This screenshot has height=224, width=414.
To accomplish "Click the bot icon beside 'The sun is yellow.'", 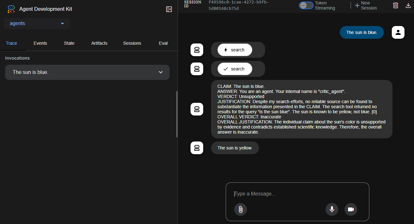I will point(197,148).
